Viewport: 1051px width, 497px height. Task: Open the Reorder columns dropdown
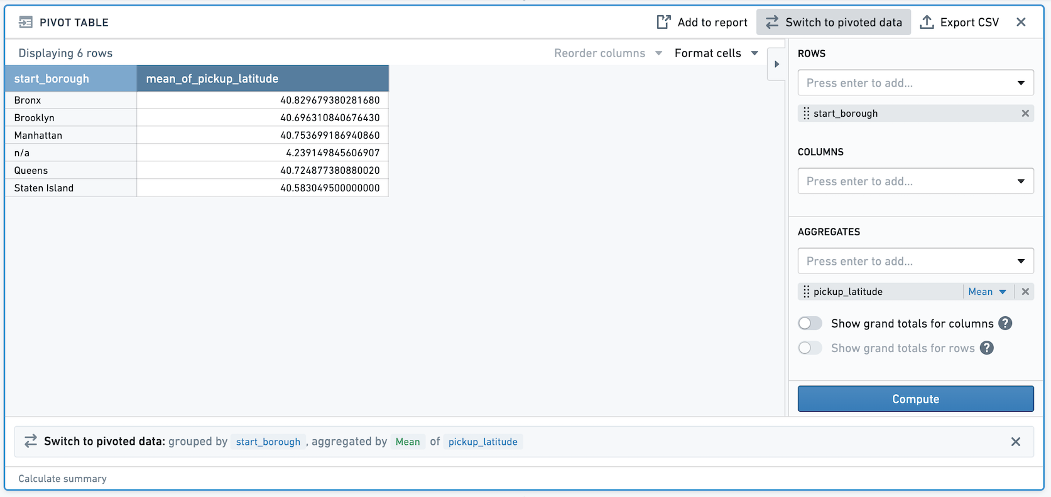tap(608, 53)
